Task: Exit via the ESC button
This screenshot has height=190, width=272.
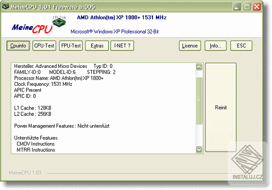Action: click(x=241, y=46)
